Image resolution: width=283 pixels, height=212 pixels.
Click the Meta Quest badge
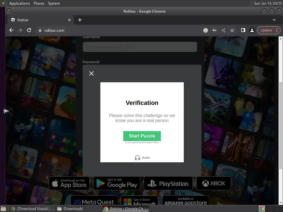click(94, 200)
